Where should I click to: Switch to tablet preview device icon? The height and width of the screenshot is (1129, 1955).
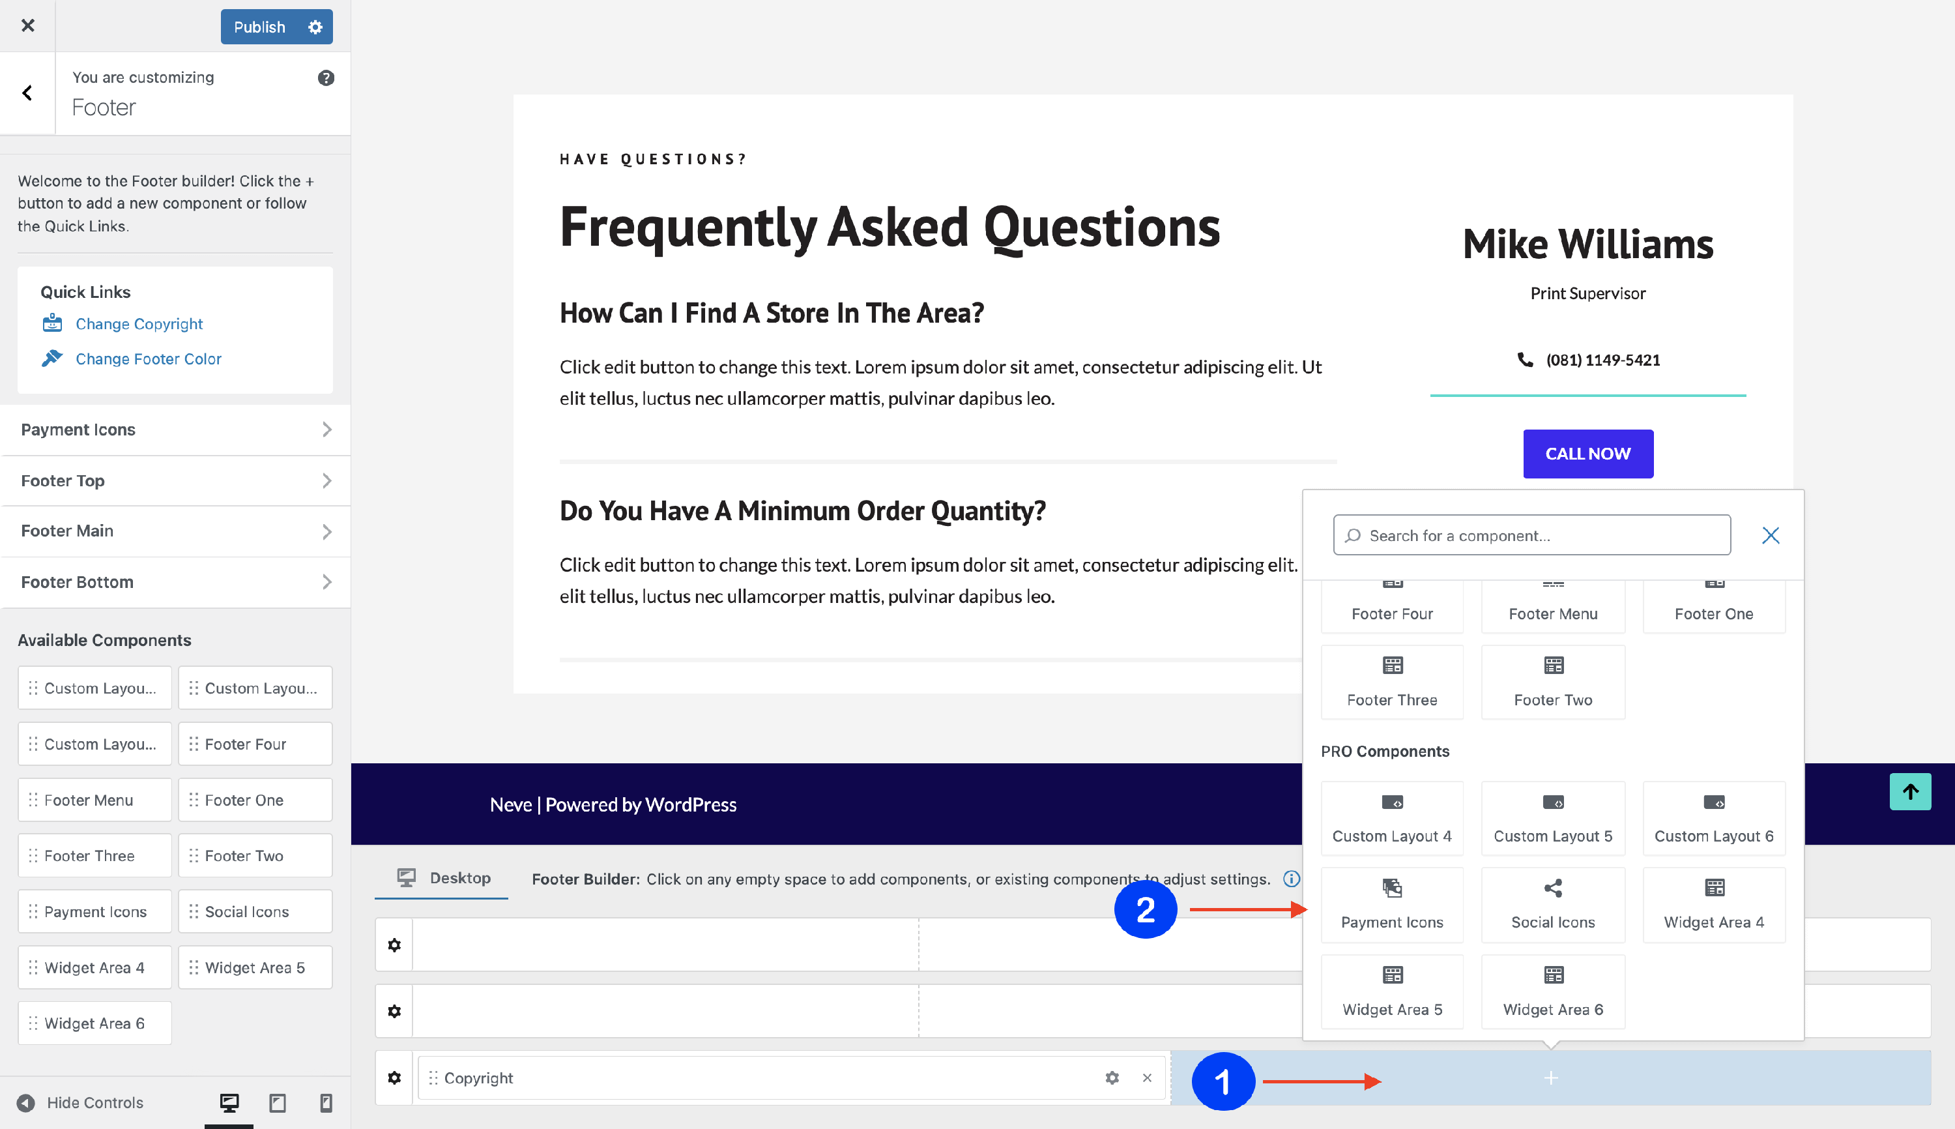pos(278,1103)
